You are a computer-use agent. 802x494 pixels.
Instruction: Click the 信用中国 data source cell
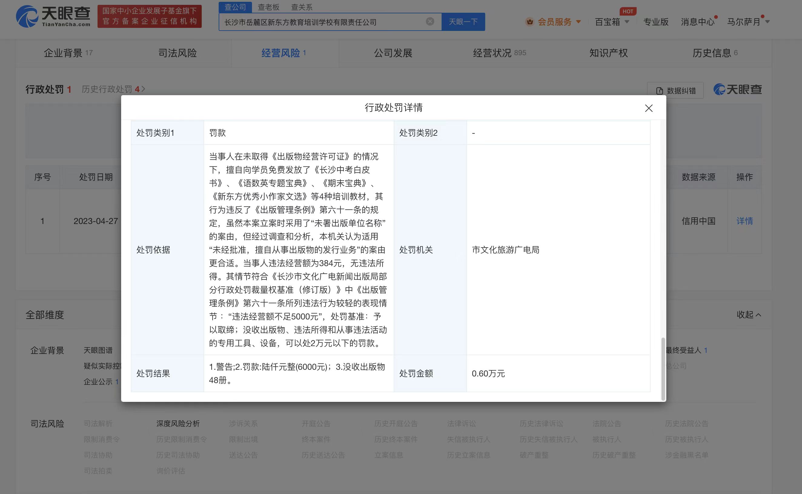[698, 221]
